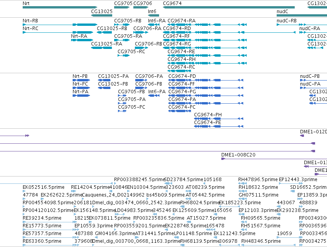Click the CG9706 gene label
The image size is (327, 247).
pos(143,3)
